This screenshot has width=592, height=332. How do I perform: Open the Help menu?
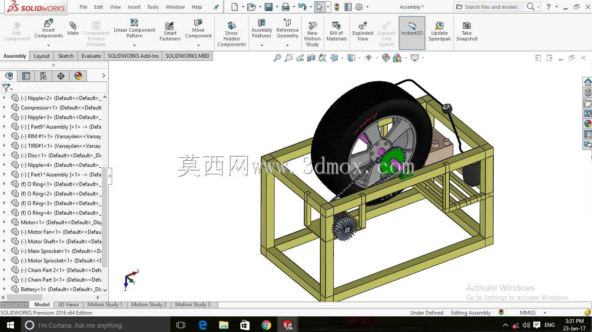pyautogui.click(x=197, y=7)
